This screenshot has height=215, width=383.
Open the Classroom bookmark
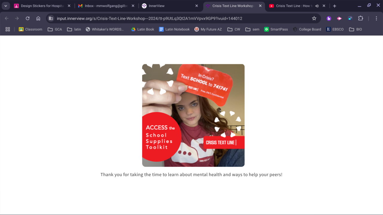pyautogui.click(x=31, y=29)
